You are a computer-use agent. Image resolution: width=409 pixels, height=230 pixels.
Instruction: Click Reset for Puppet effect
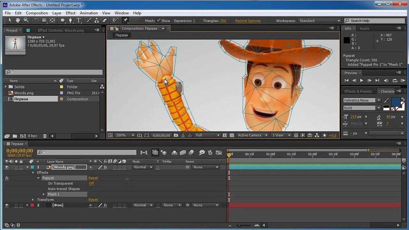coord(93,178)
